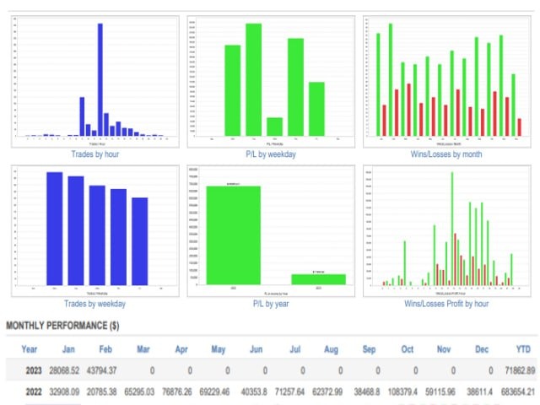Viewport: 540px width, 405px height.
Task: Click the P/L by weekday caption link
Action: coord(271,154)
